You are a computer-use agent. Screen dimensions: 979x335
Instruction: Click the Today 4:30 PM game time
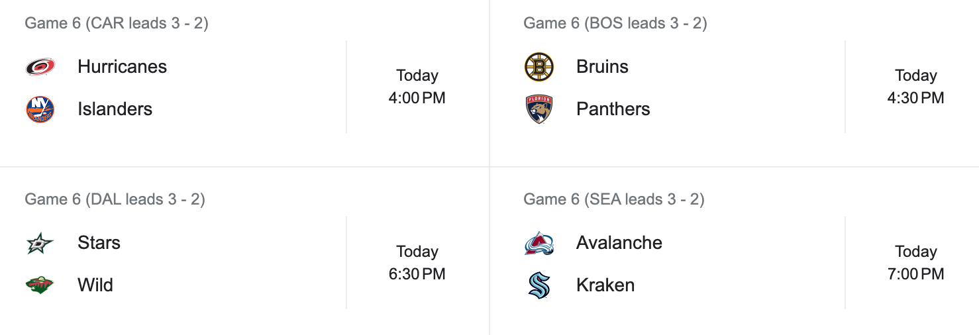click(x=915, y=87)
